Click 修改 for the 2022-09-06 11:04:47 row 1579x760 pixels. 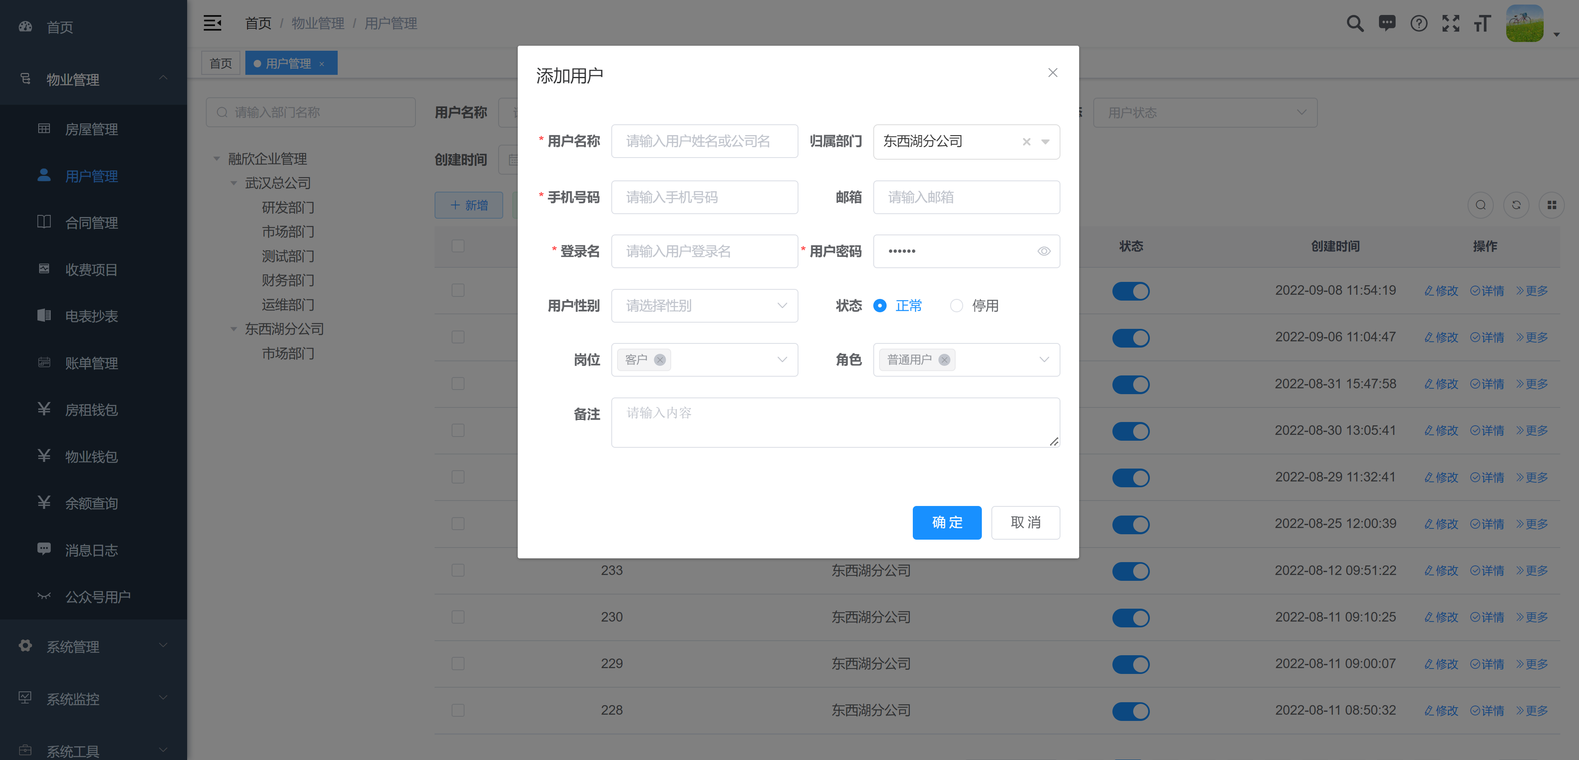pyautogui.click(x=1441, y=338)
